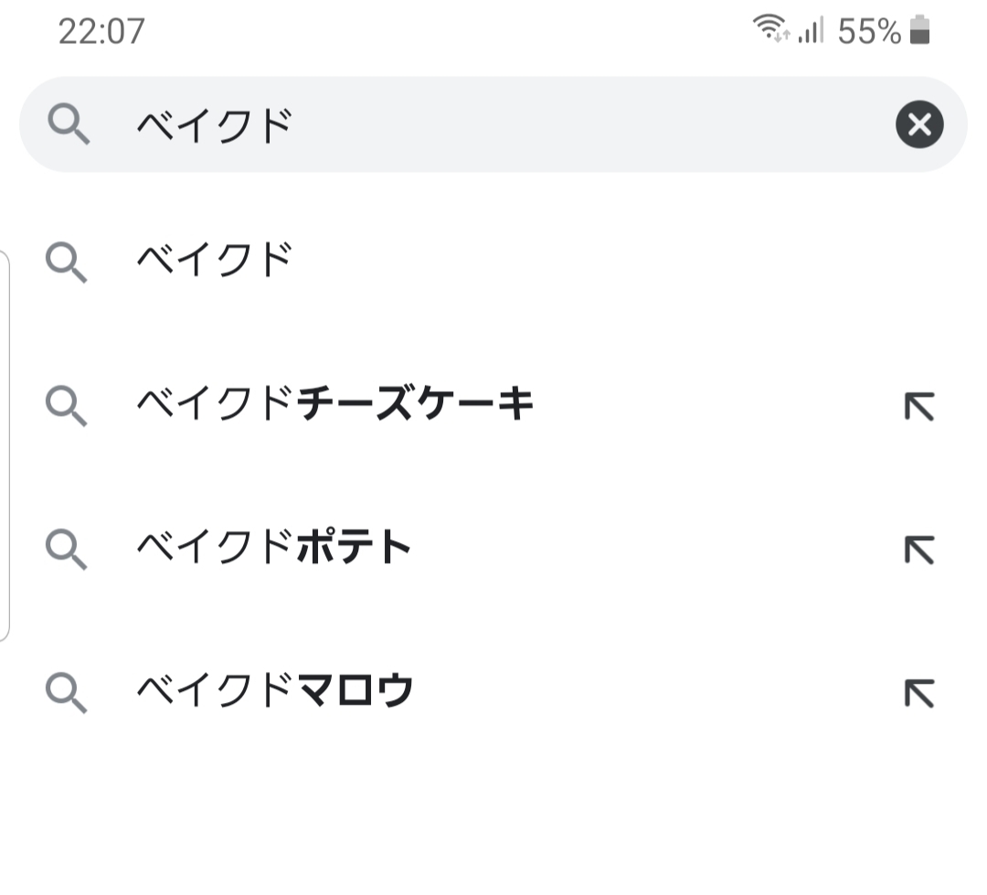Tap the magnifier icon beside first ベイクド suggestion
This screenshot has width=987, height=895.
pos(66,263)
